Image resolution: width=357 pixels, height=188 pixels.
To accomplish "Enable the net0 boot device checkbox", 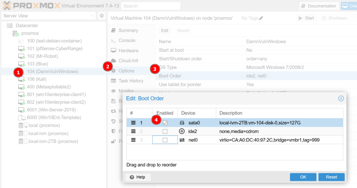I will pos(165,140).
